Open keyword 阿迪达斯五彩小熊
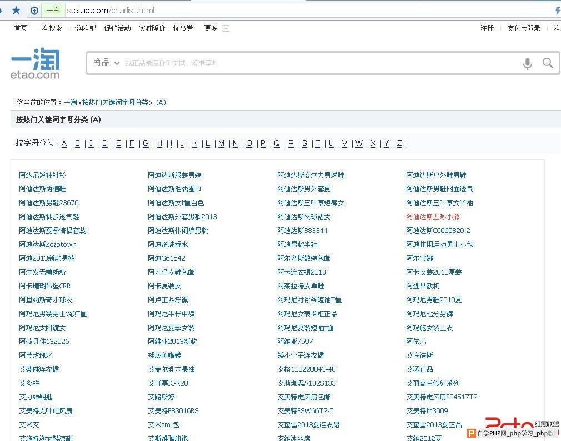Viewport: 561px width, 441px height. (x=433, y=216)
